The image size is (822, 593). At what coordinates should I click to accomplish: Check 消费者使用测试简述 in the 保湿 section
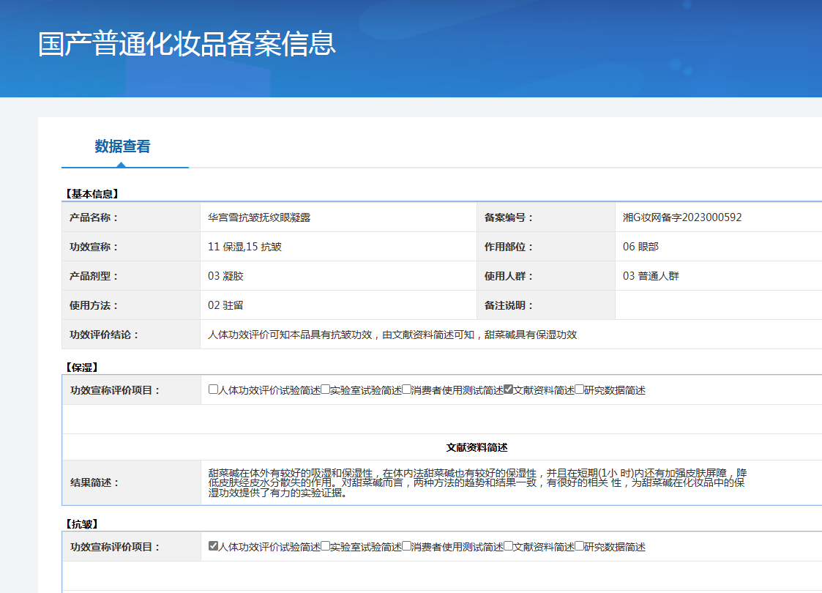(407, 389)
